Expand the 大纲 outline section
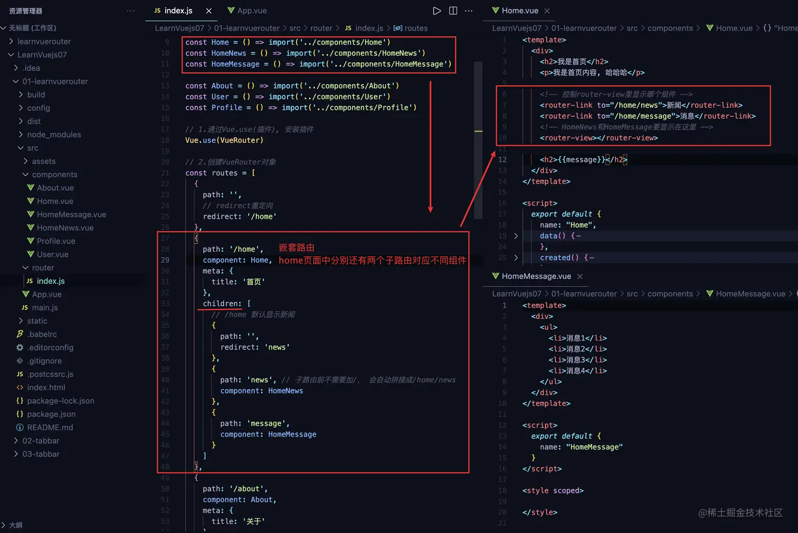Image resolution: width=798 pixels, height=533 pixels. [x=16, y=525]
